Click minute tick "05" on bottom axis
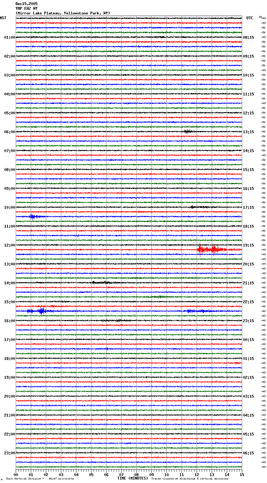The height and width of the screenshot is (483, 267). pyautogui.click(x=91, y=475)
